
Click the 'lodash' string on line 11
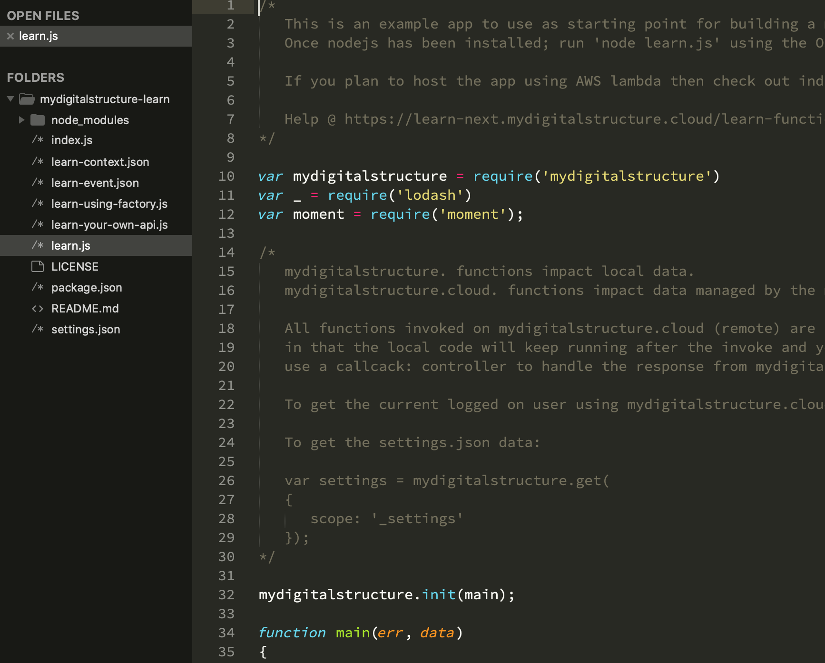click(430, 195)
